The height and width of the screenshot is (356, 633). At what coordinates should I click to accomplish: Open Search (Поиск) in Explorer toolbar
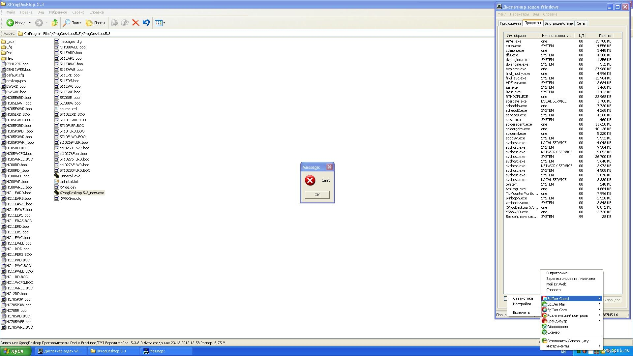[x=72, y=23]
